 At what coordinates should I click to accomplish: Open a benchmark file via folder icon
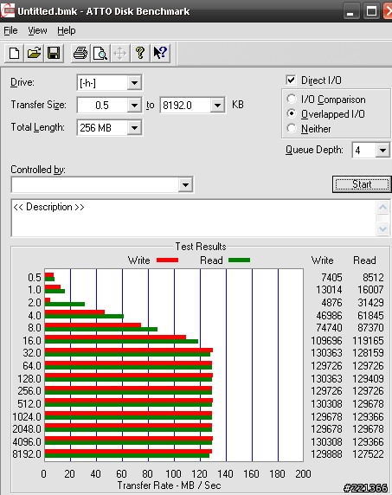34,53
